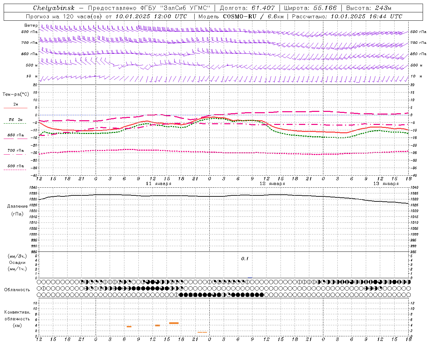The width and height of the screenshot is (428, 342).
Task: Click the '2м' temperature legend entry
Action: 16,104
